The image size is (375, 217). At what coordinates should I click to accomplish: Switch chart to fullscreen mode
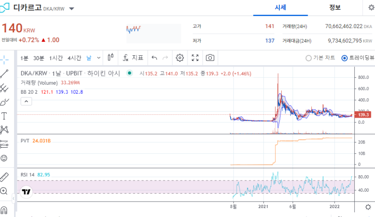(x=195, y=58)
